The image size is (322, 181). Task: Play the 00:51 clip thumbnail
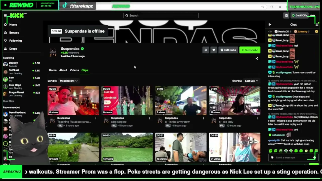coord(181,147)
